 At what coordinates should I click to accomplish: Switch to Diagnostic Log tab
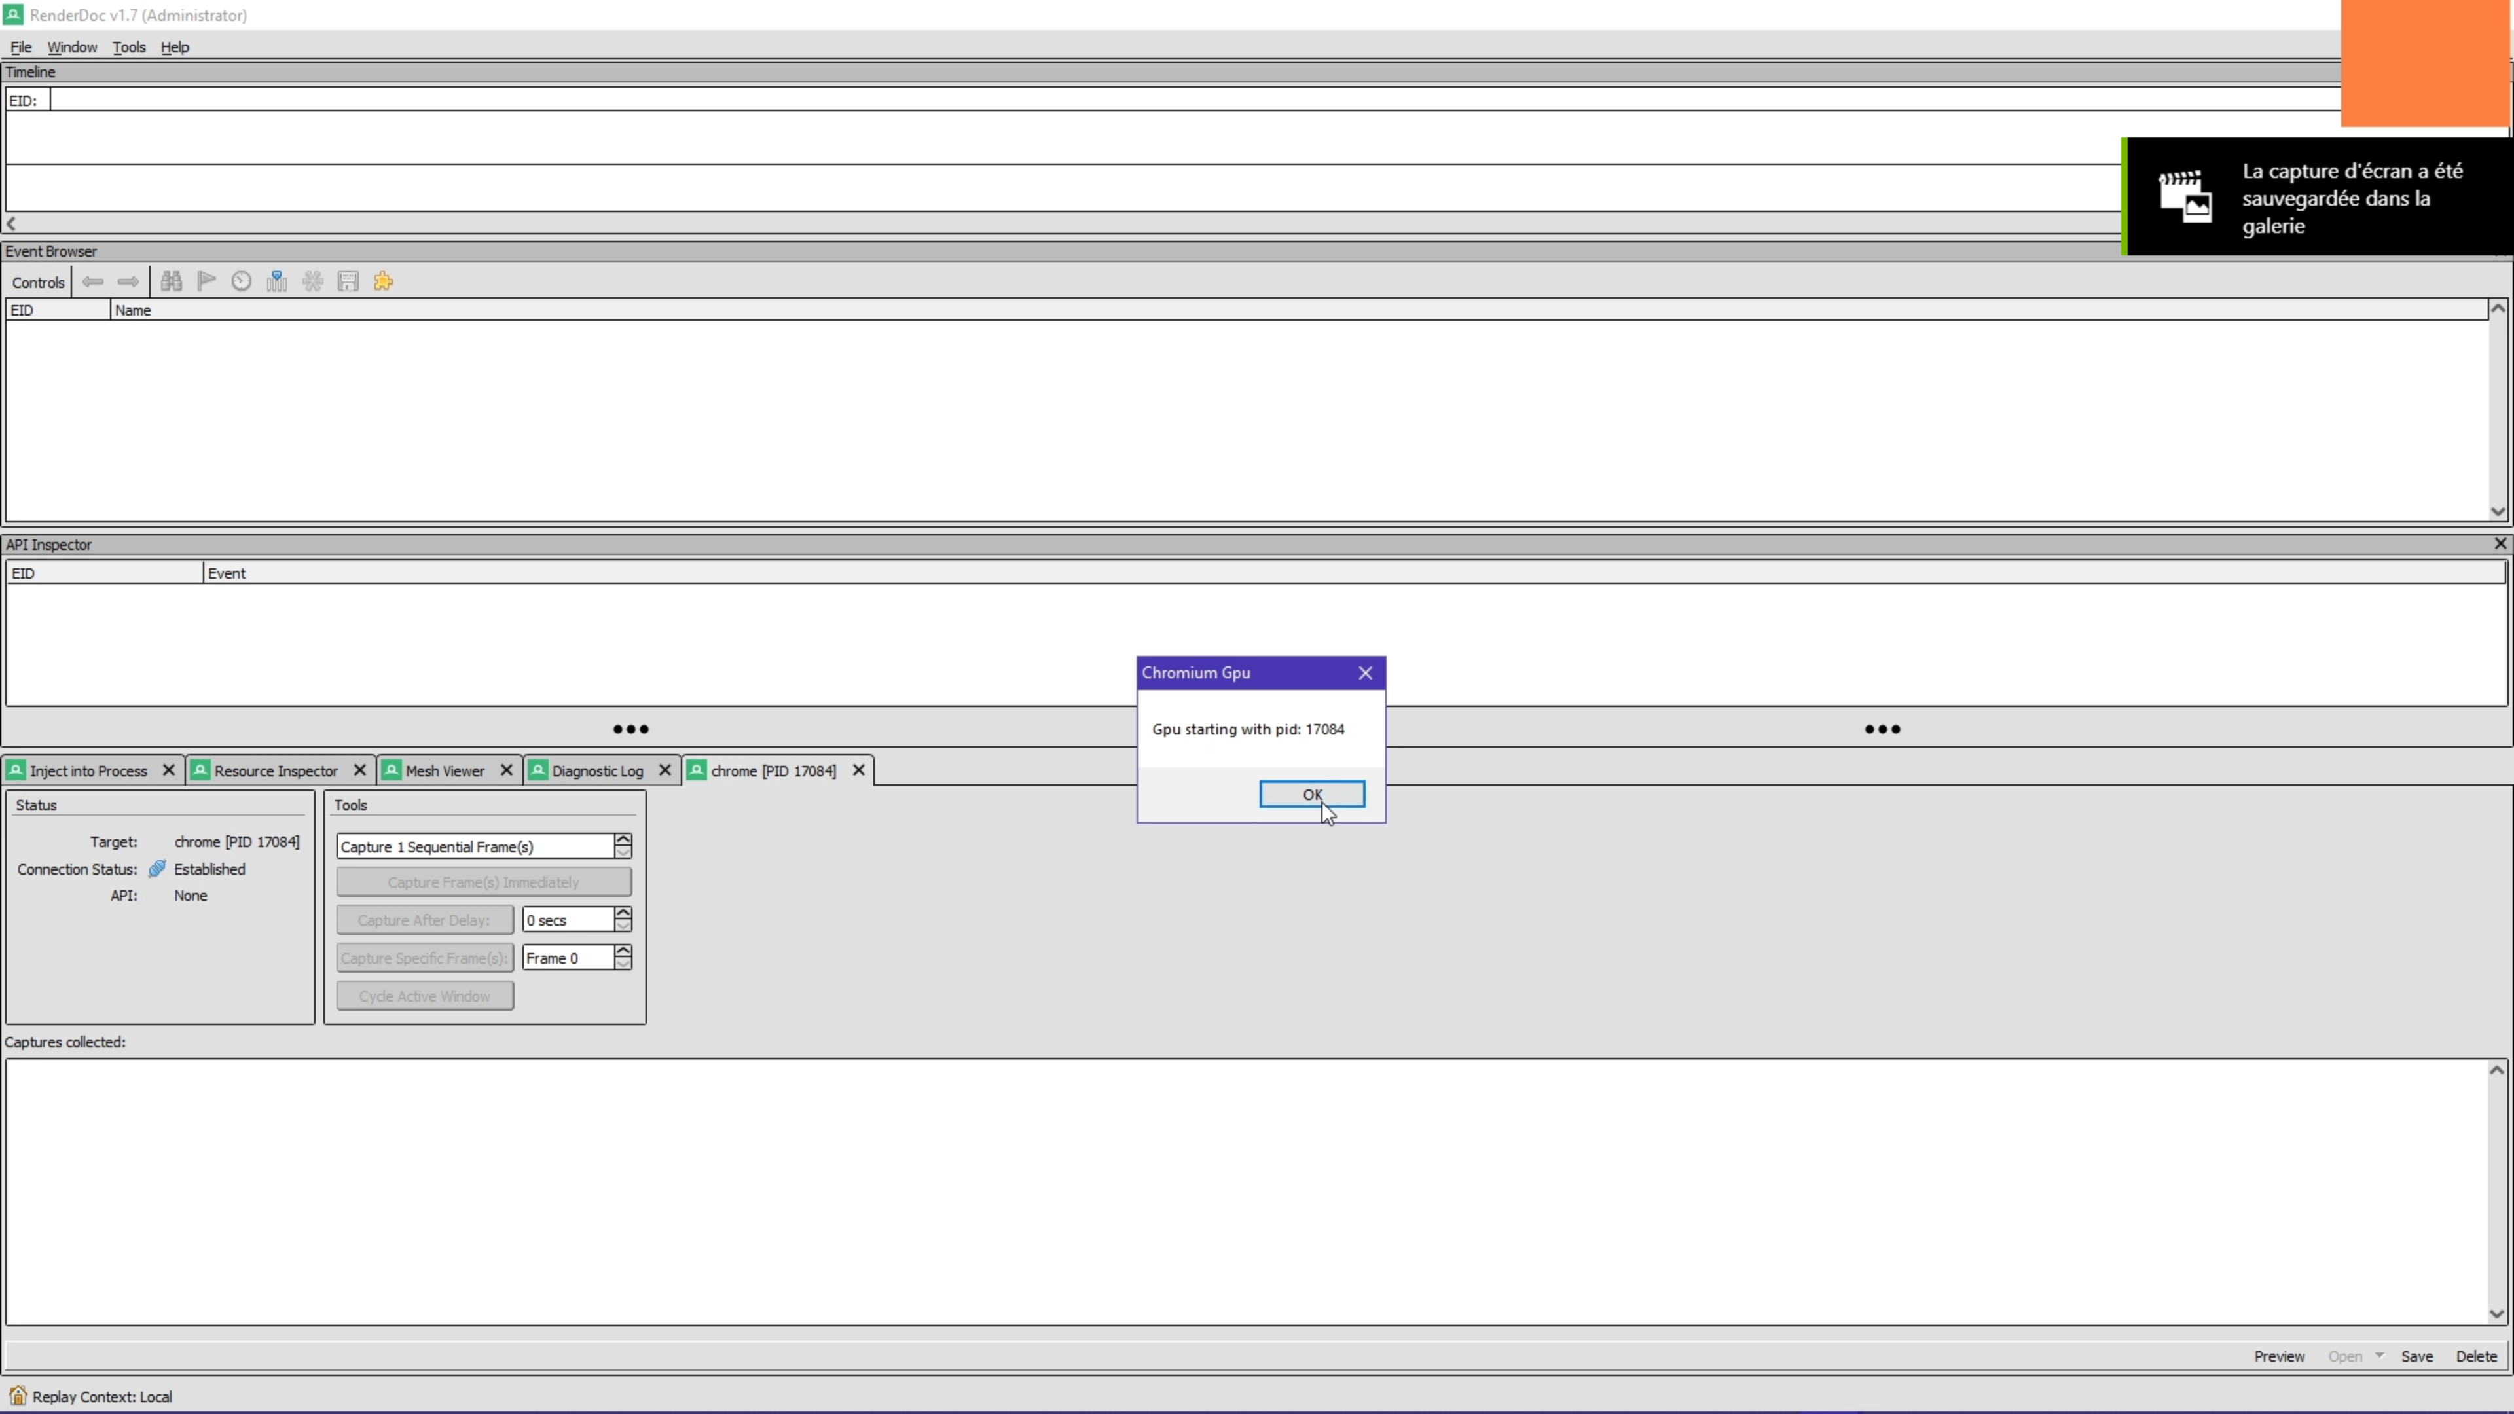pos(597,771)
